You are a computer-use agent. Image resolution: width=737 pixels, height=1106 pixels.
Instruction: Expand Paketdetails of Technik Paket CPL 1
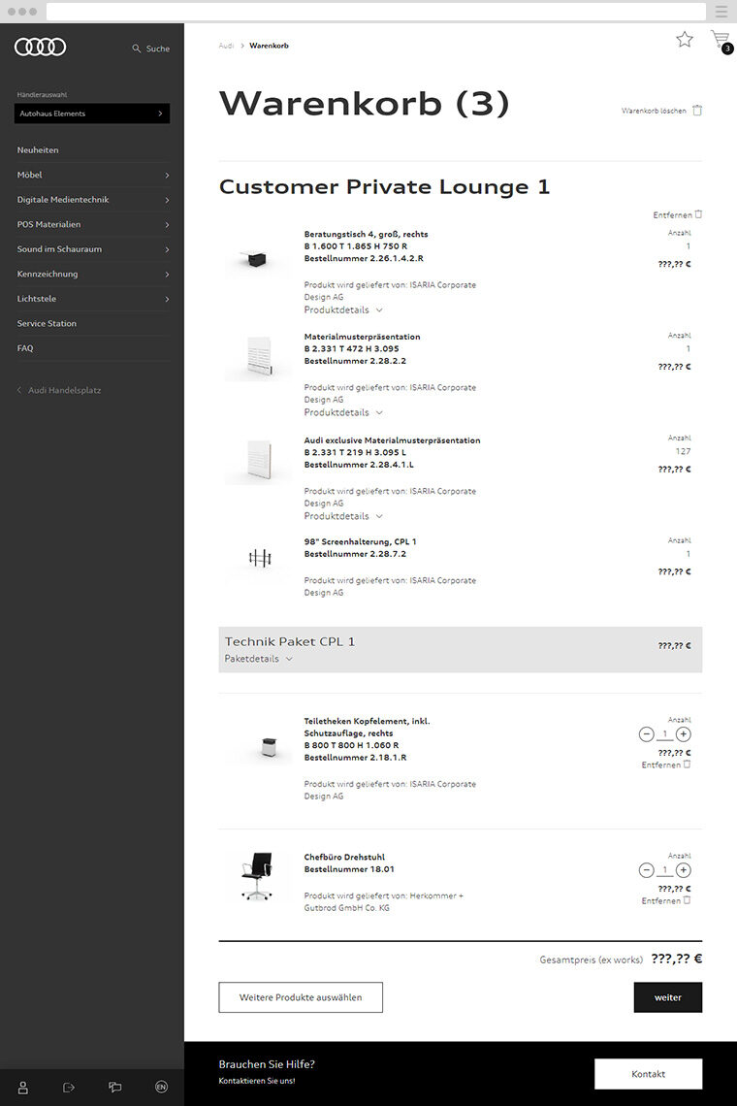(258, 659)
